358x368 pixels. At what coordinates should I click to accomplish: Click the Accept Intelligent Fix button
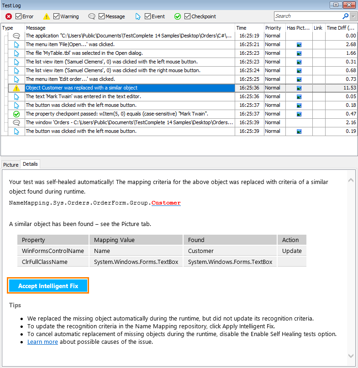tap(48, 286)
